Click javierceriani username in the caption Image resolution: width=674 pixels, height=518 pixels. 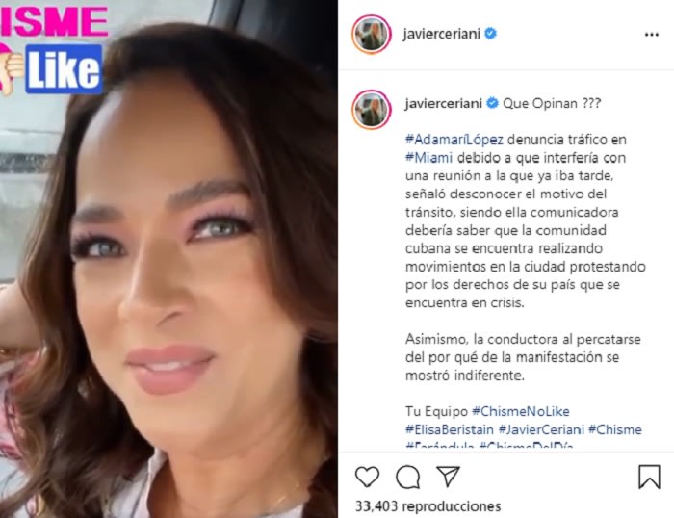443,104
